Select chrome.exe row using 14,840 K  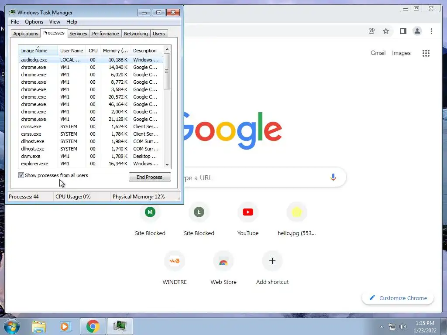[91, 67]
